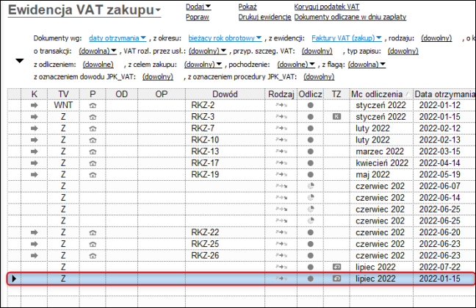Click the house icon in the RKZ-10 row
This screenshot has height=308, width=476.
pos(93,140)
